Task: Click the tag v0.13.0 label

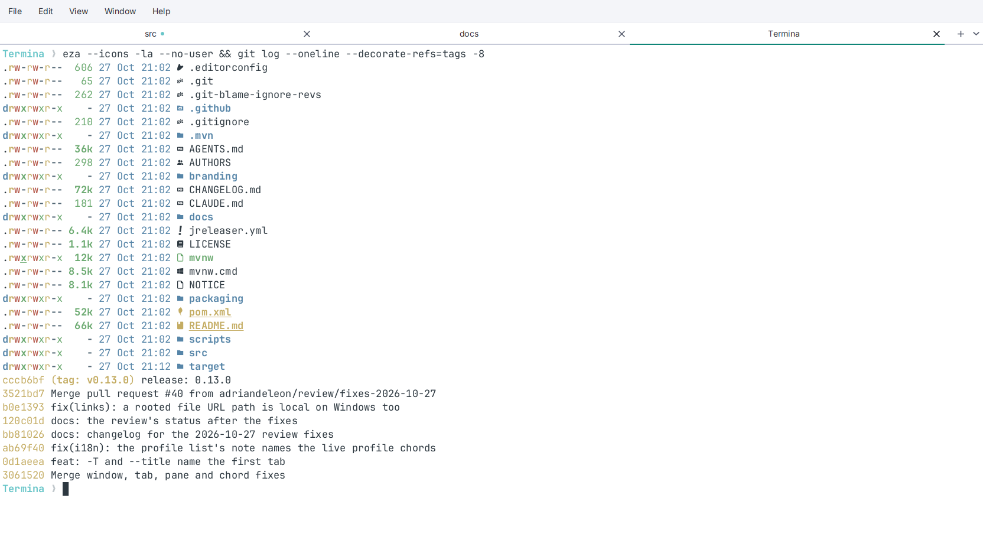Action: (93, 380)
